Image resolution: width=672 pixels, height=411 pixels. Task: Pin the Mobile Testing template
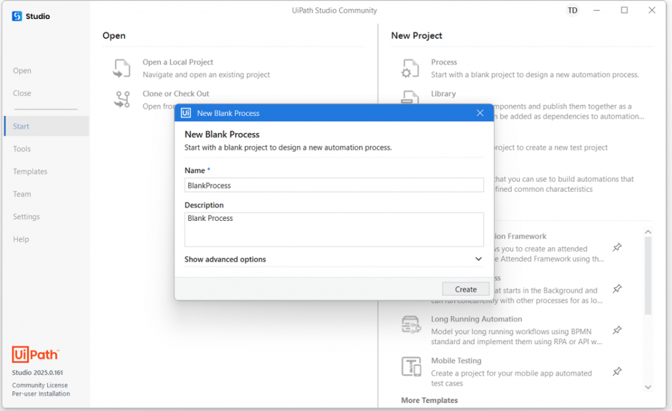point(617,372)
